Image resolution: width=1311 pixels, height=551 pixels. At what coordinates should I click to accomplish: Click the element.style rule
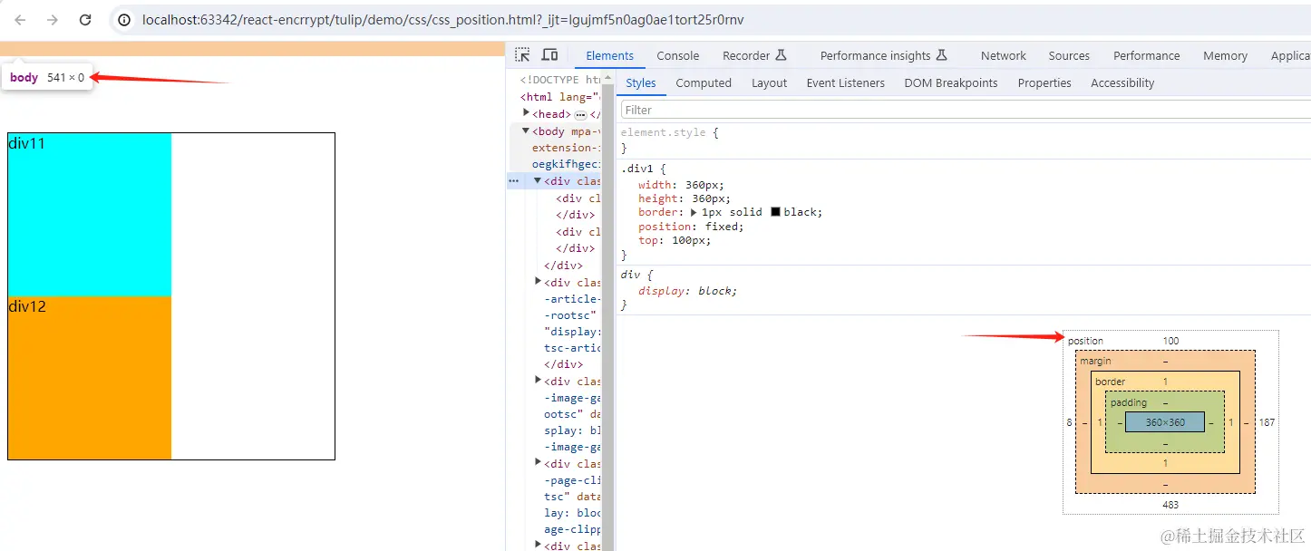pos(665,132)
